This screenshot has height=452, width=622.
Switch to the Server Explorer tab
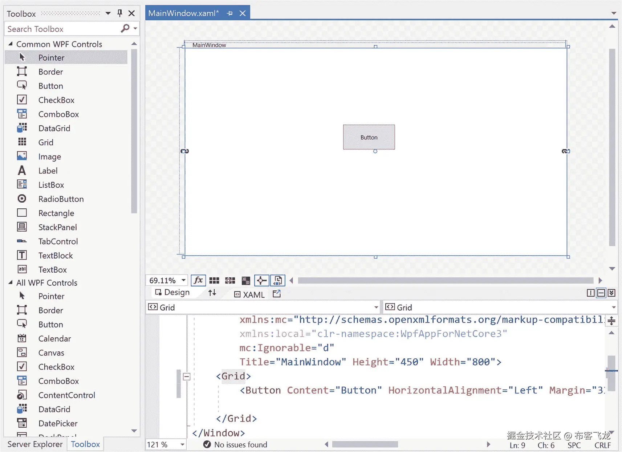click(34, 444)
